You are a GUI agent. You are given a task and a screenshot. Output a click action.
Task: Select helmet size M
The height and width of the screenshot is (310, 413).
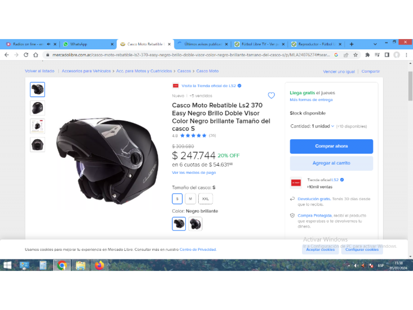(190, 199)
